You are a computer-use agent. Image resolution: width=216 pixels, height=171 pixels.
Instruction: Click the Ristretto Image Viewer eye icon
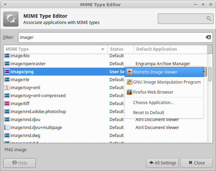(130, 72)
